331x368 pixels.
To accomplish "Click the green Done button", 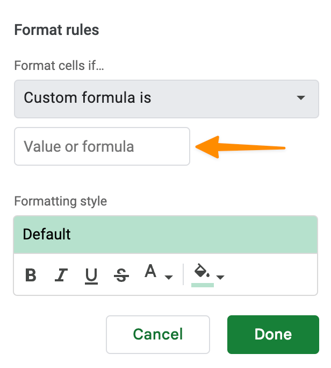I will [x=273, y=334].
